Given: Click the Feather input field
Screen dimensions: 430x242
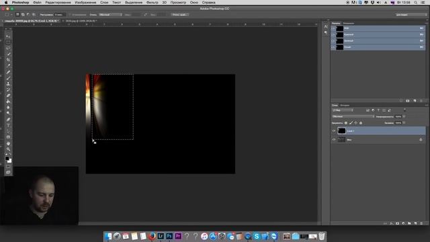Looking at the screenshot, I should point(60,15).
